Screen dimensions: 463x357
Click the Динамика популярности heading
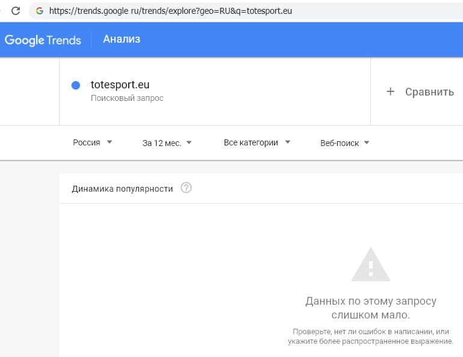[x=122, y=189]
